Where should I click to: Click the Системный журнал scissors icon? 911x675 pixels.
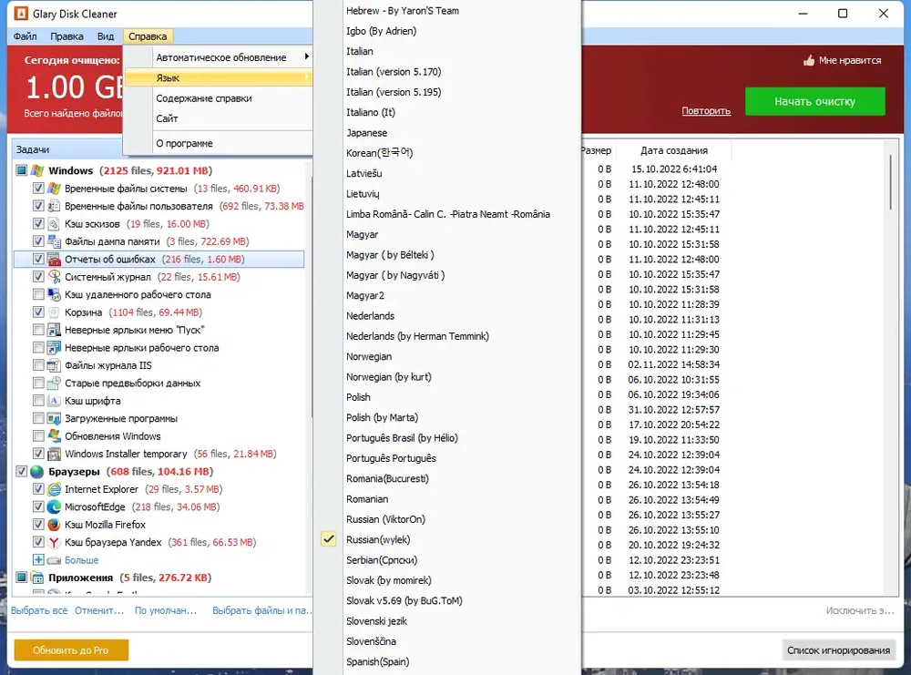(x=54, y=277)
